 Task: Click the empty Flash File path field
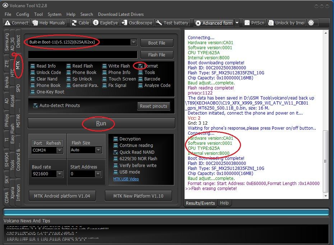coord(82,55)
